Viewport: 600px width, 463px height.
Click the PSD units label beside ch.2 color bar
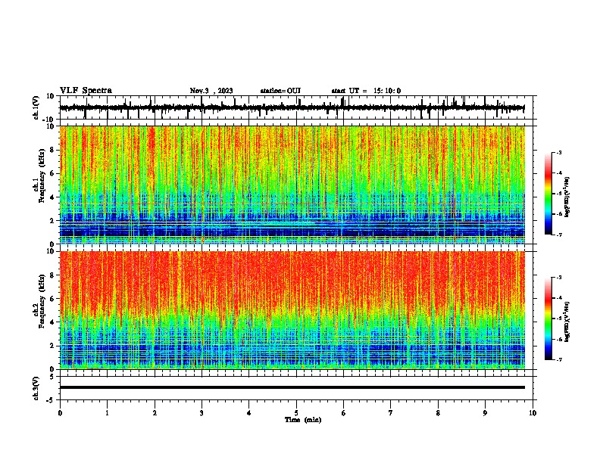coord(567,322)
